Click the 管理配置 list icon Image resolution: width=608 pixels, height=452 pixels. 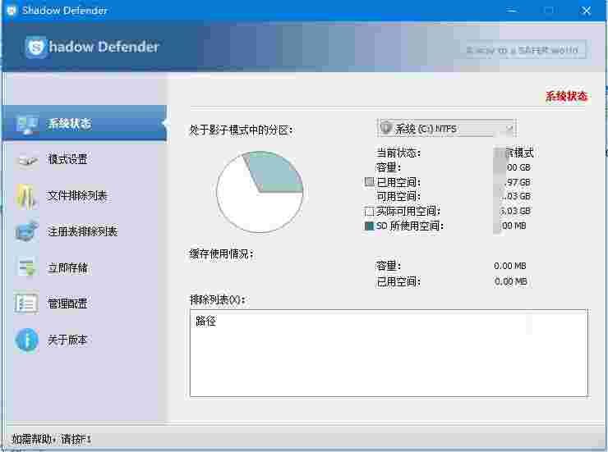click(26, 304)
